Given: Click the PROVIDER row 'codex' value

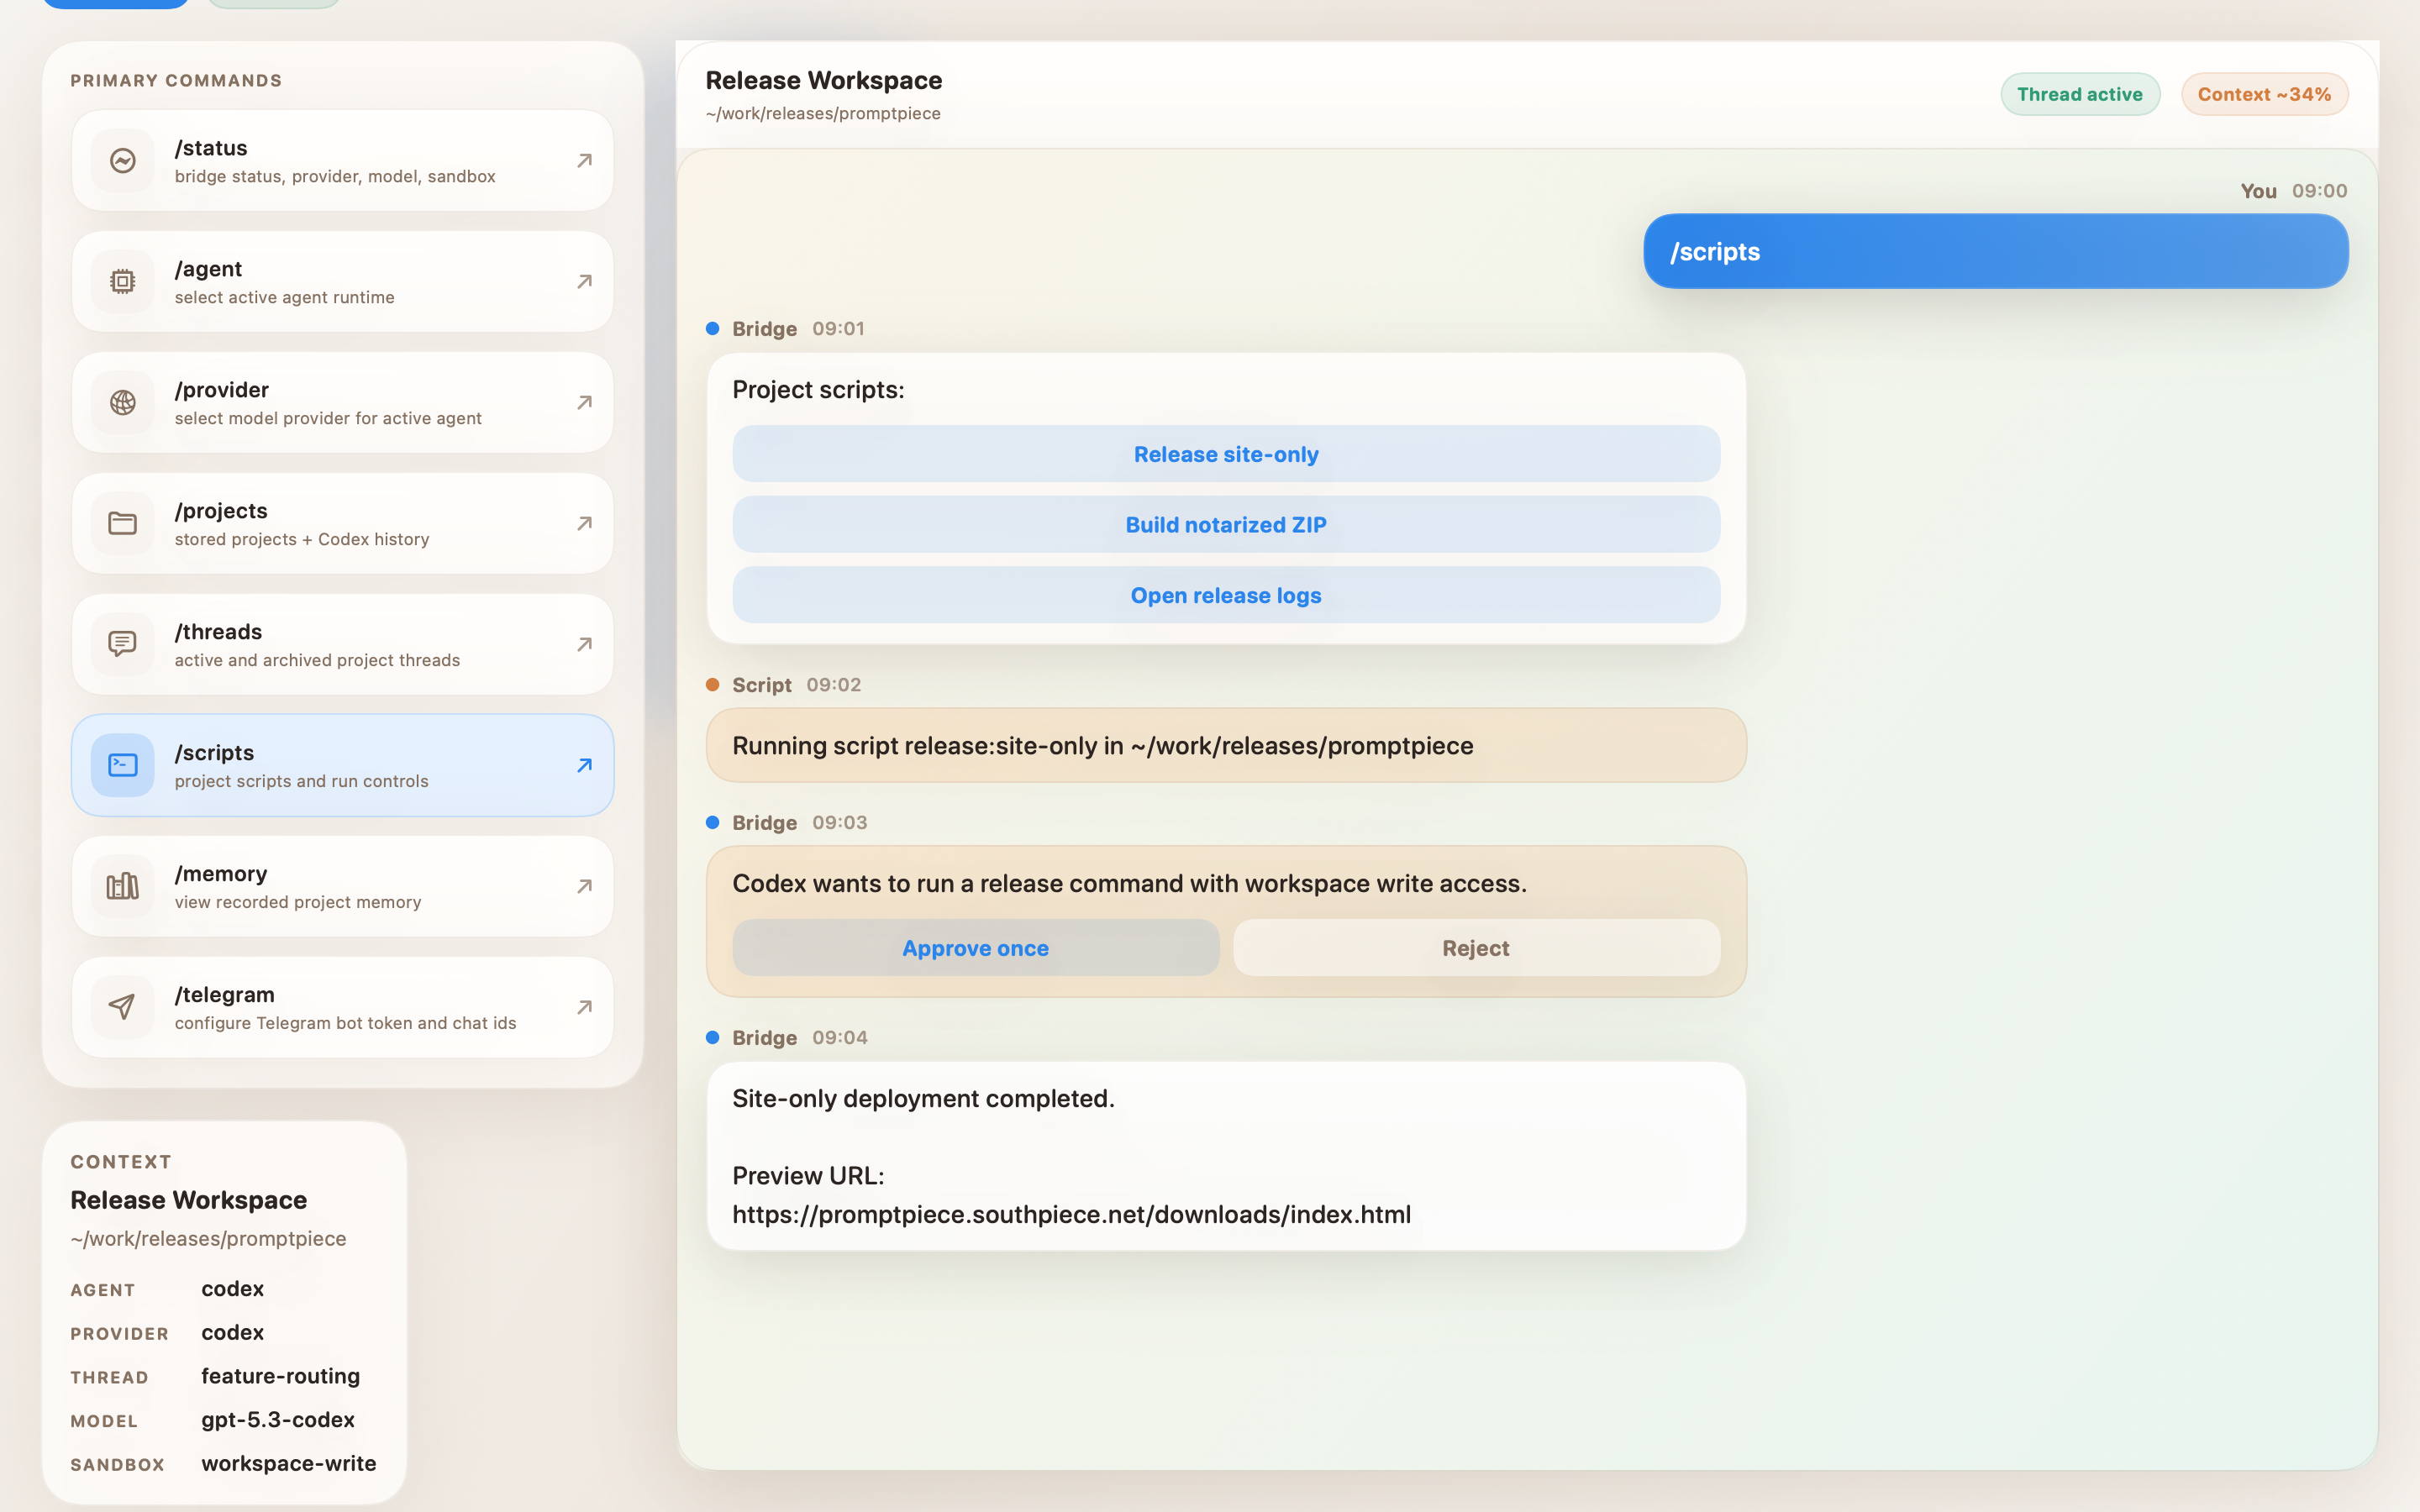Looking at the screenshot, I should (232, 1333).
